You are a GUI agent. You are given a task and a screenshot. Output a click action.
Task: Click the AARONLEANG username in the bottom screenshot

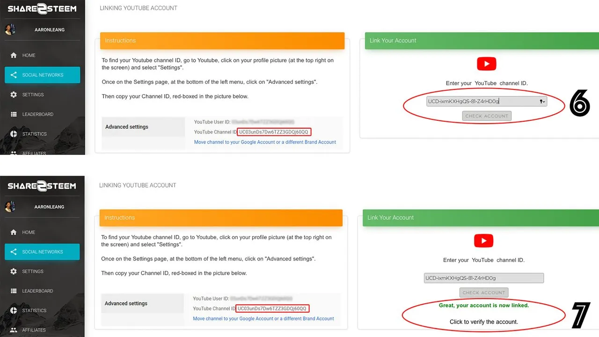coord(50,206)
